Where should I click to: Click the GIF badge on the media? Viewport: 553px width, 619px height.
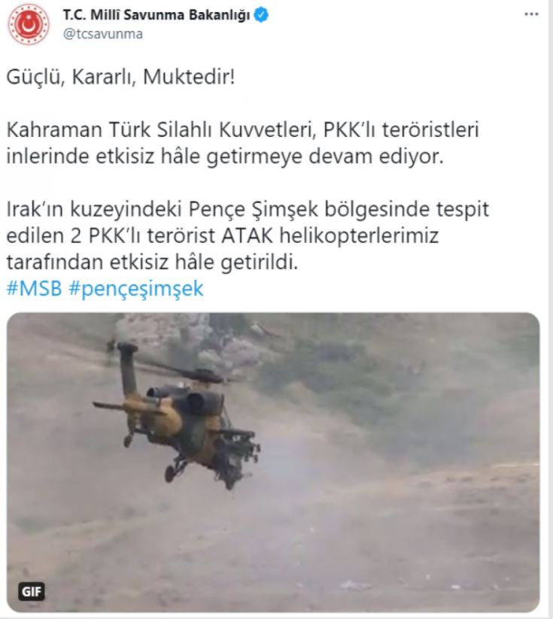coord(32,591)
